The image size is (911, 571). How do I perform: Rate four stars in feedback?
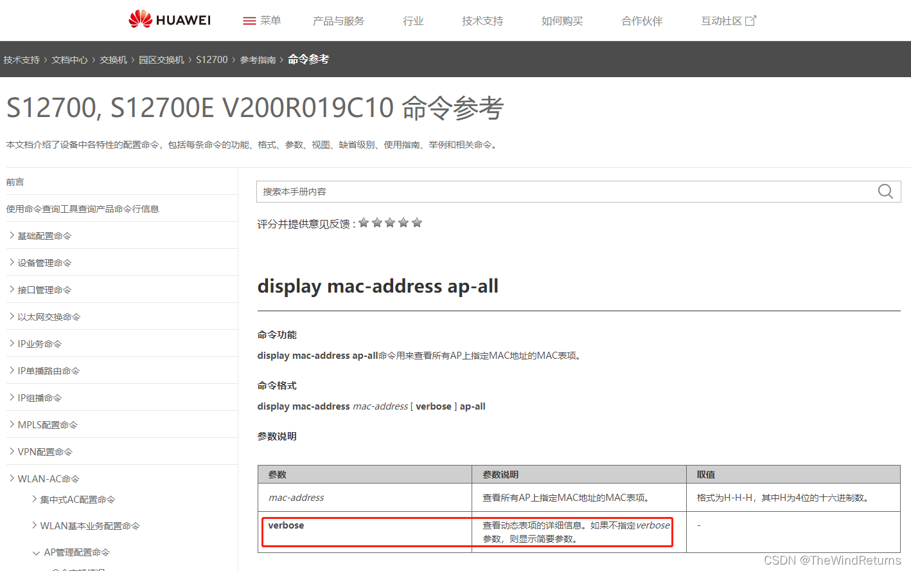pos(403,222)
